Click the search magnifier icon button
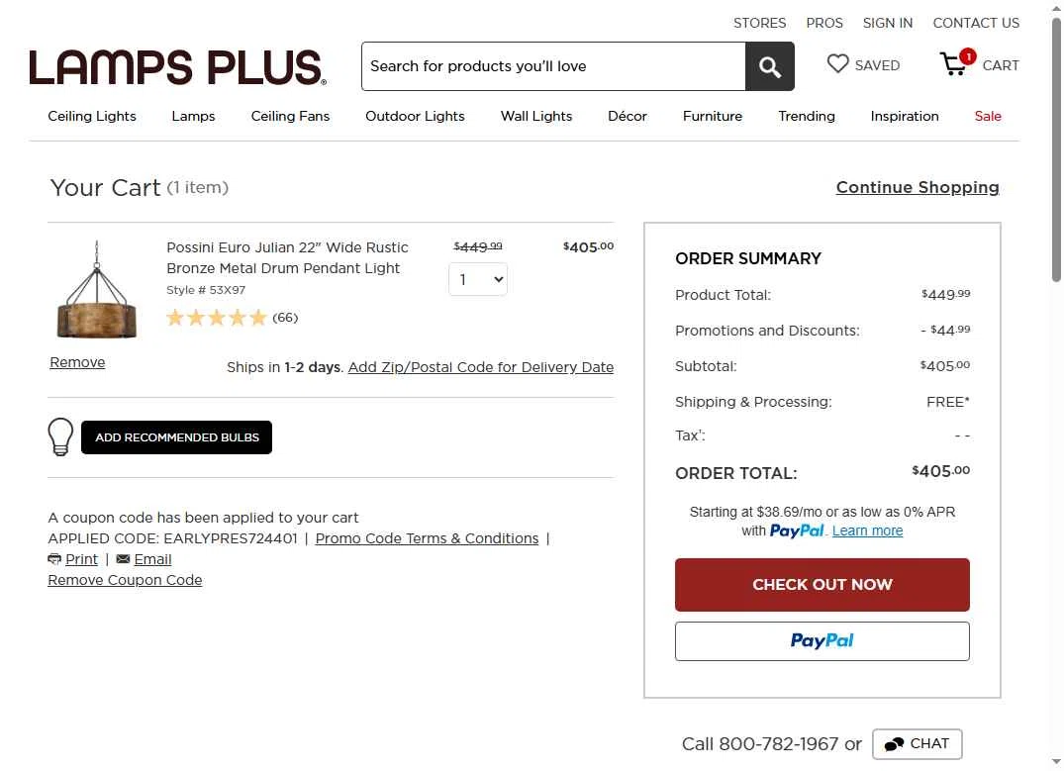This screenshot has width=1064, height=771. coord(770,66)
